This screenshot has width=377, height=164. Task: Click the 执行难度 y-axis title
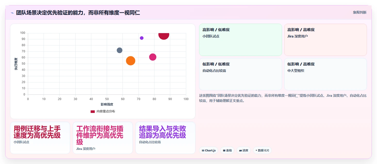coord(16,64)
